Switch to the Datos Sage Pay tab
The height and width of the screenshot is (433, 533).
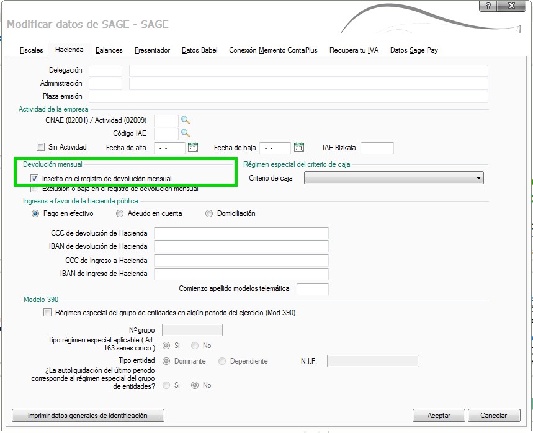click(414, 50)
